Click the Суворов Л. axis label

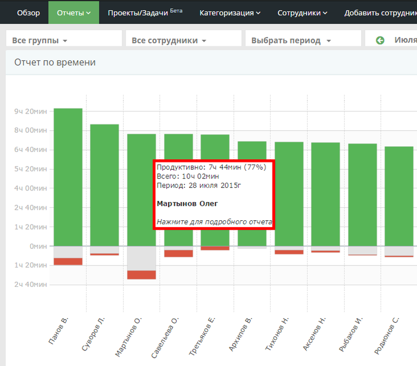pos(93,334)
